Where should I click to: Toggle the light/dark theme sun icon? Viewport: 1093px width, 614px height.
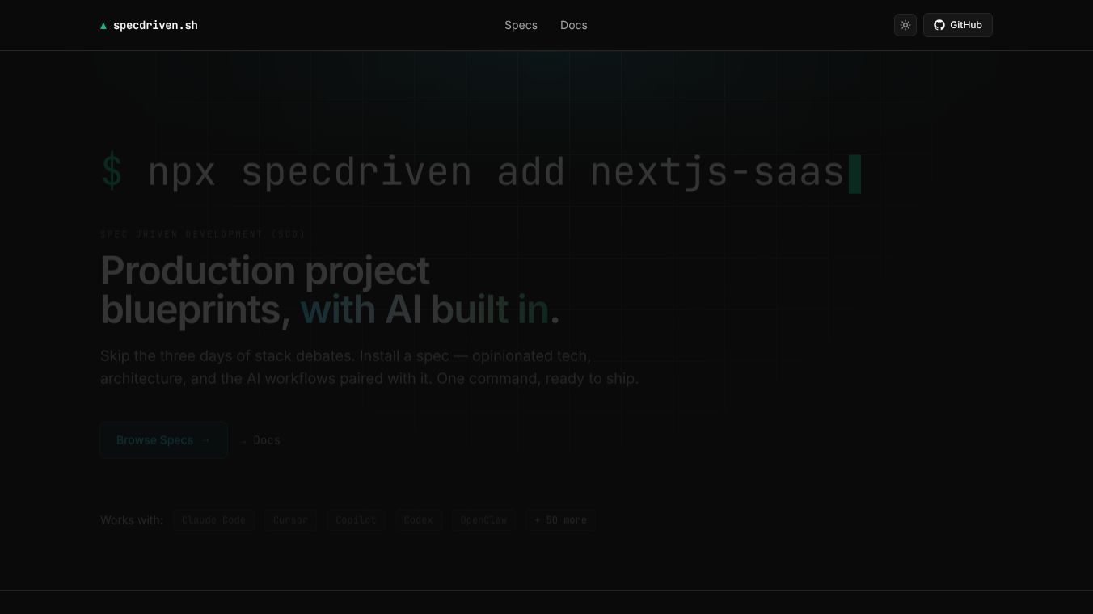(x=905, y=25)
